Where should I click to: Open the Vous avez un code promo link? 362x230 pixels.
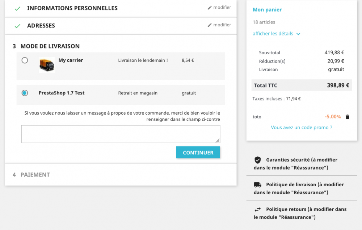point(302,128)
